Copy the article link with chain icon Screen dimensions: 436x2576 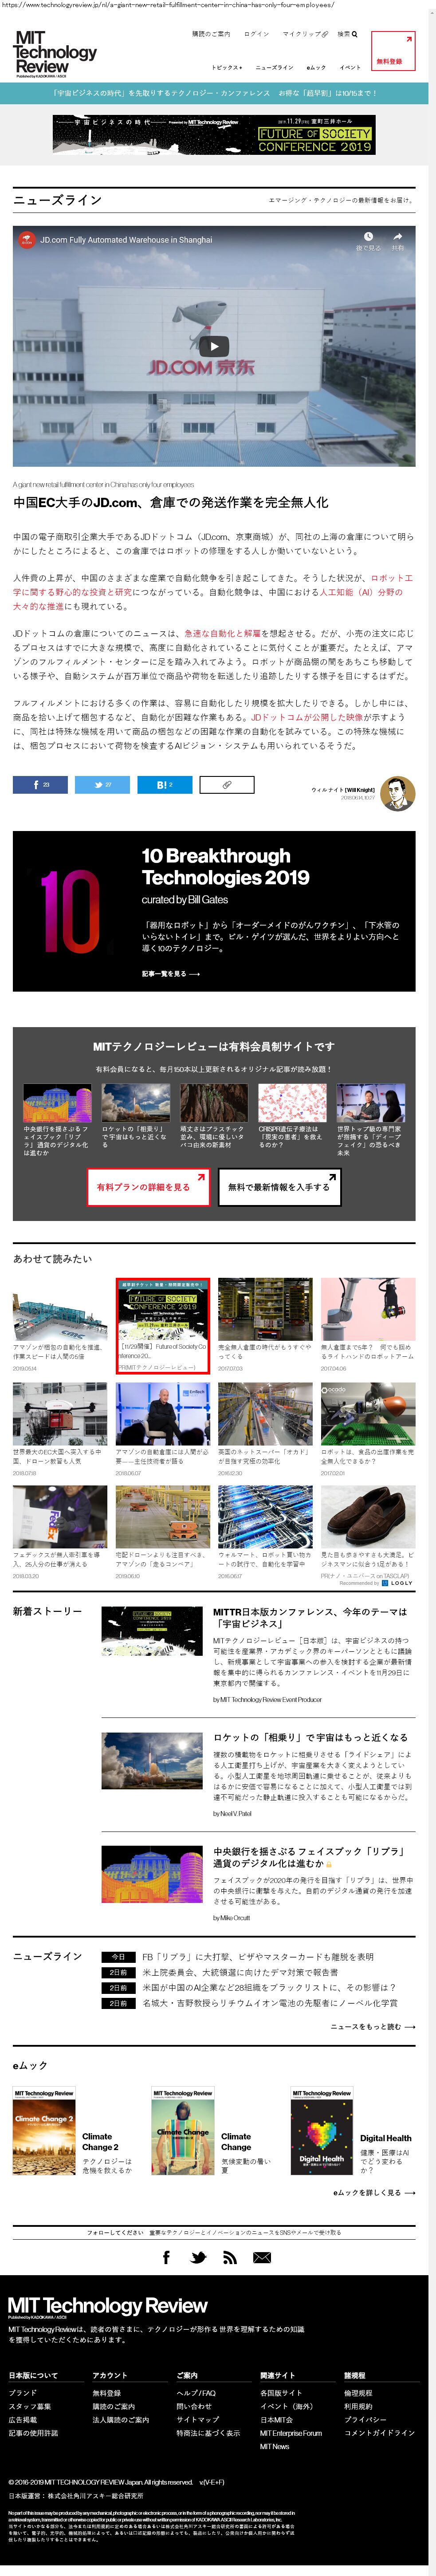click(227, 785)
